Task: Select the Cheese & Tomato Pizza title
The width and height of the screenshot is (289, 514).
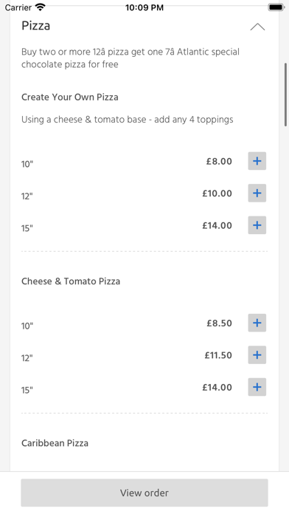Action: (x=71, y=281)
